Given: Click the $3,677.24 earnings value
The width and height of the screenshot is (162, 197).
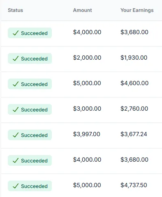Looking at the screenshot, I should (x=134, y=134).
